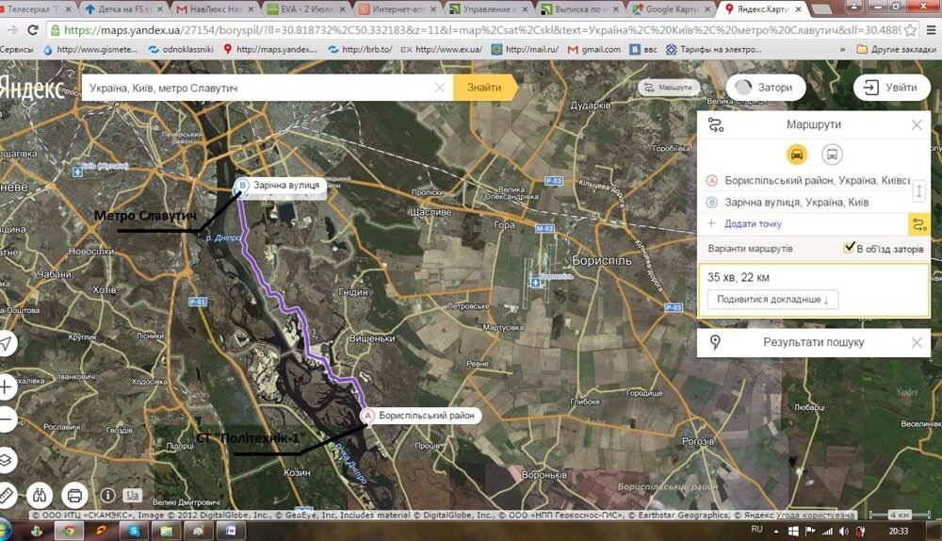
Task: Open gismeteo bookmark
Action: (90, 49)
